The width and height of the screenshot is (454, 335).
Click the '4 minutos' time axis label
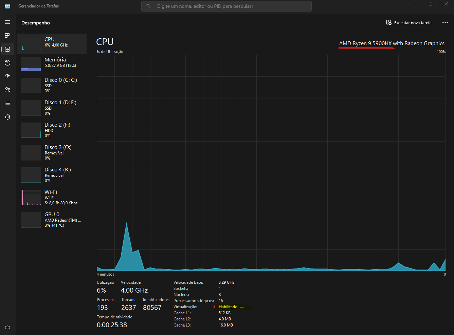point(105,274)
